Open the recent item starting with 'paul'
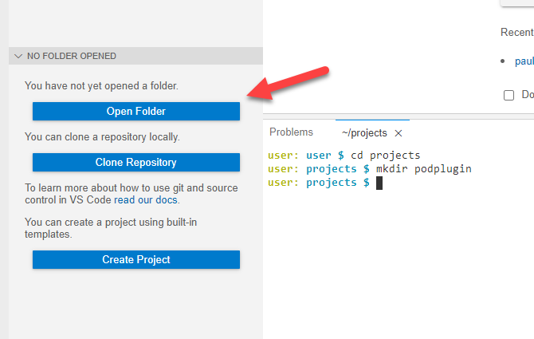Screen dimensions: 534x339 [524, 61]
